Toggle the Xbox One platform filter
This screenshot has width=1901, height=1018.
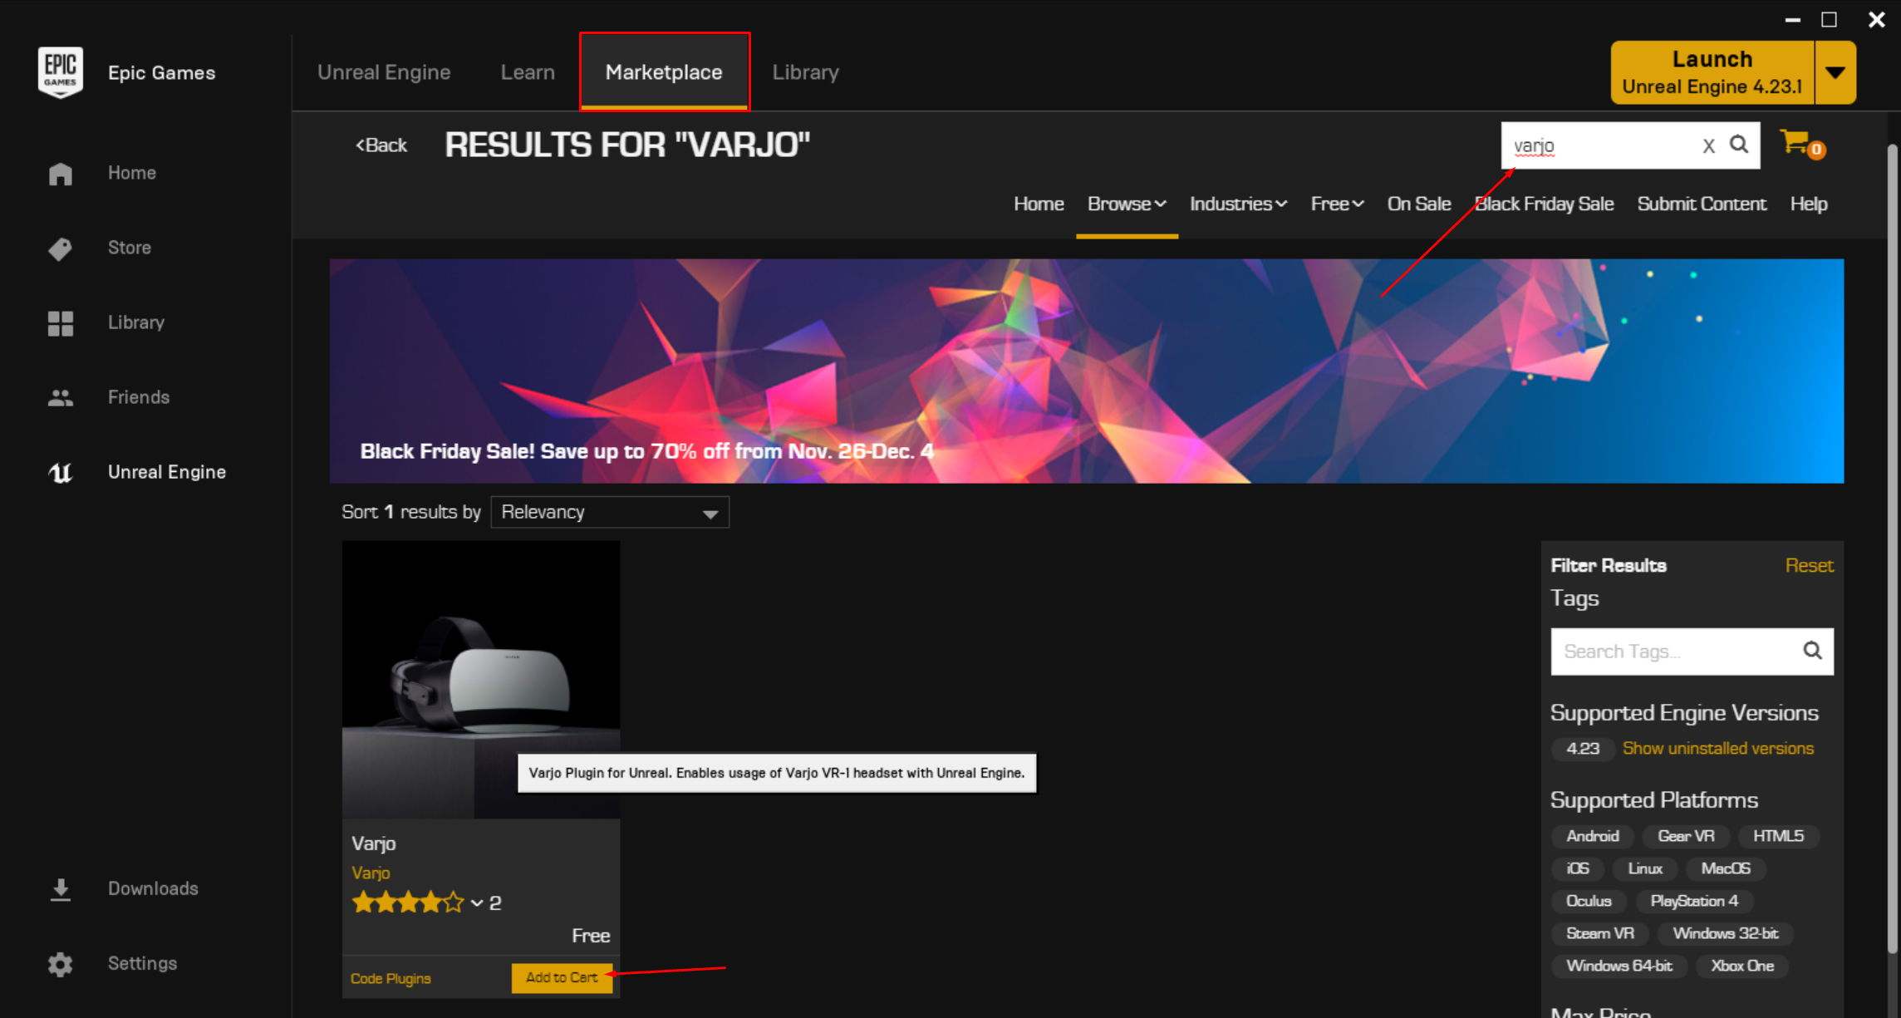click(1741, 966)
